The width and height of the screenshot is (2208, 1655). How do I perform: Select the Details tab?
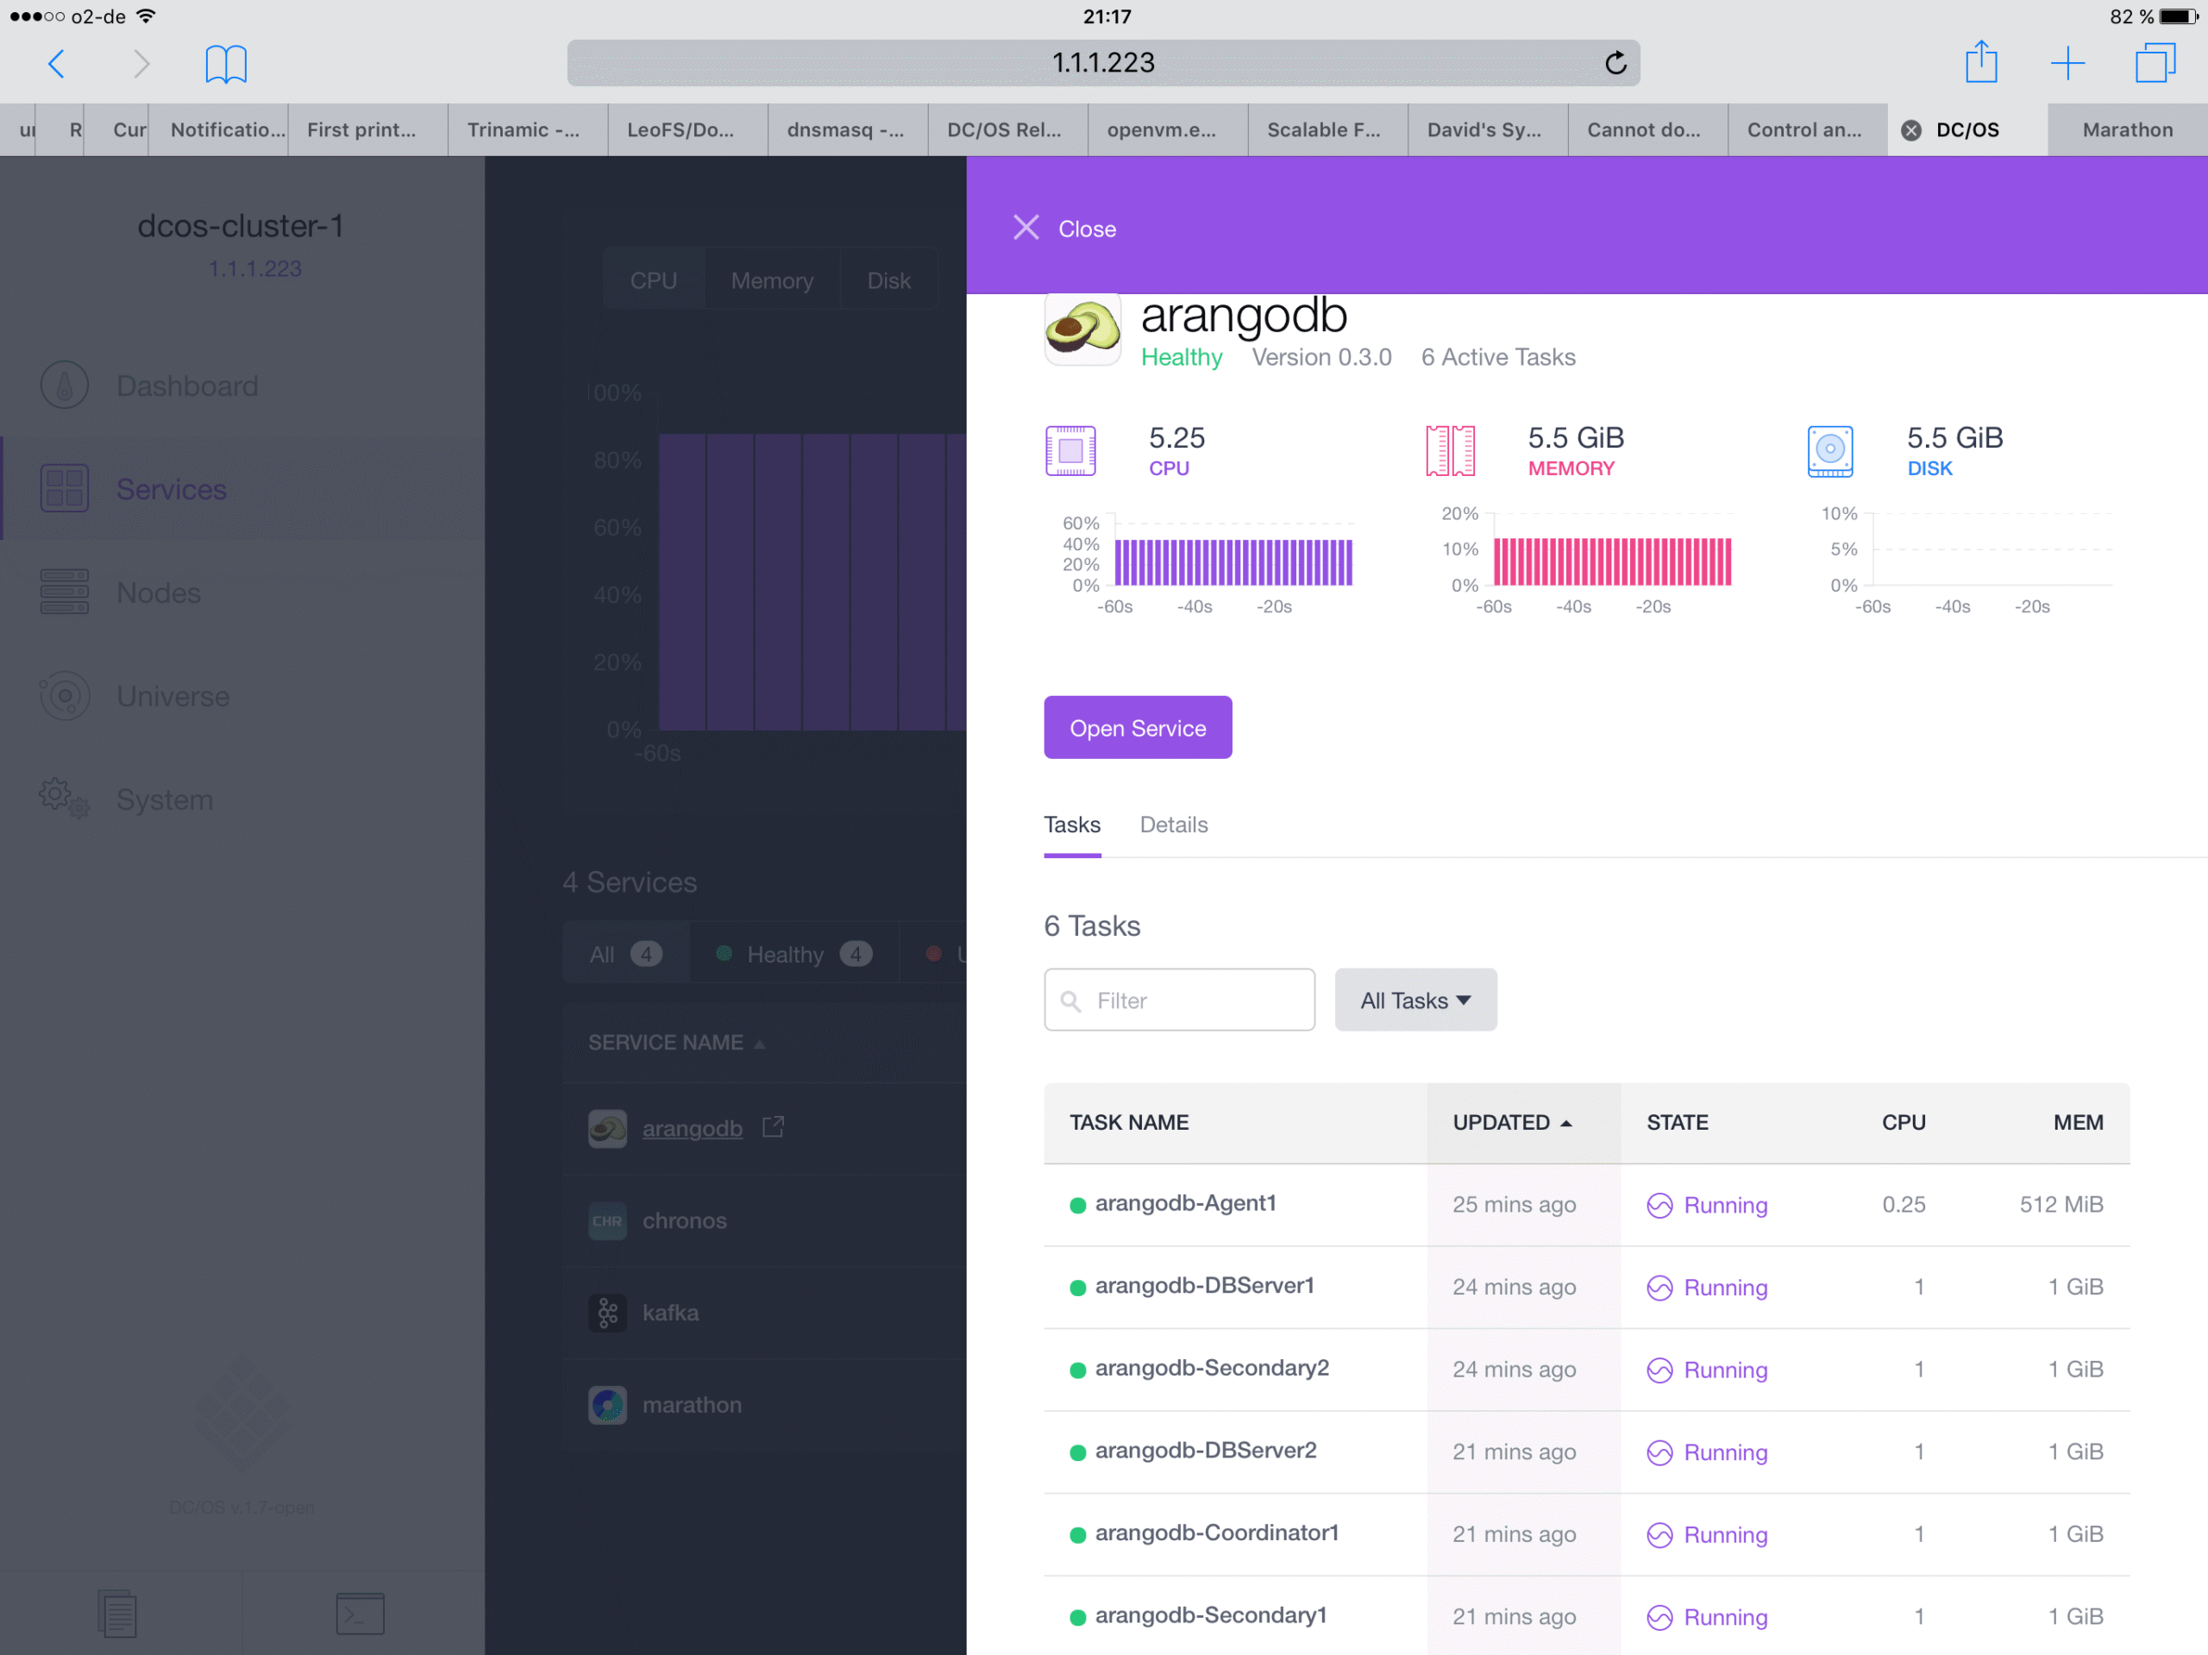[x=1173, y=824]
